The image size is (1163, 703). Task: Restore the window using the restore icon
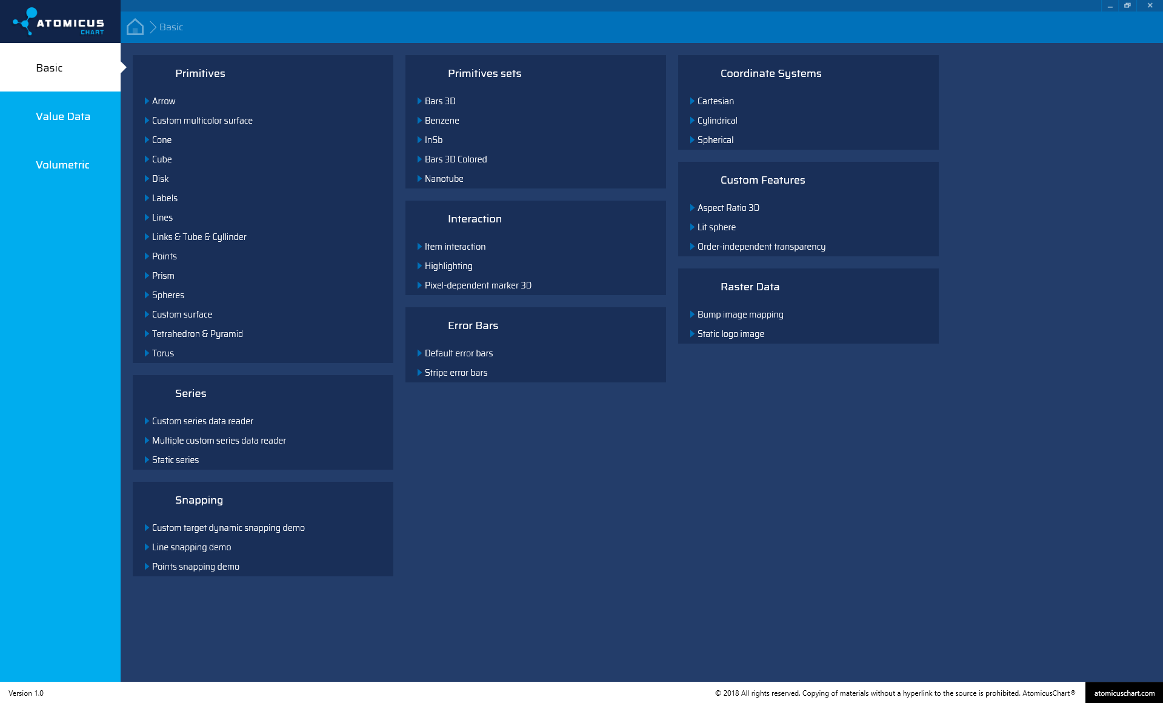click(1127, 5)
